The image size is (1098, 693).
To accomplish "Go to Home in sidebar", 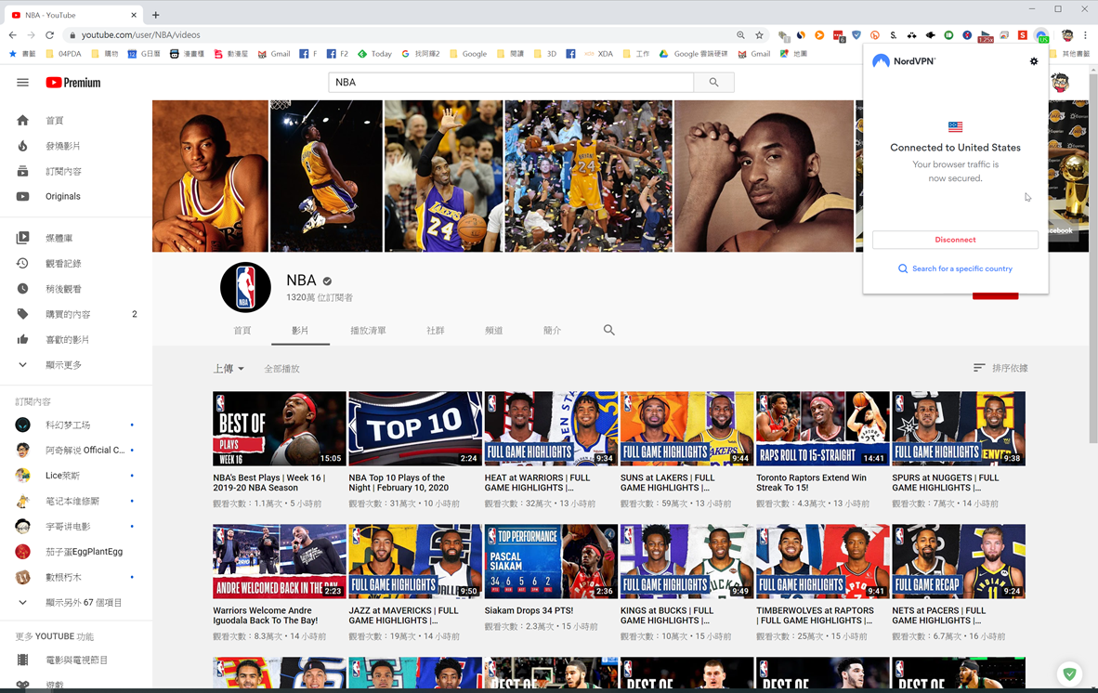I will 55,121.
